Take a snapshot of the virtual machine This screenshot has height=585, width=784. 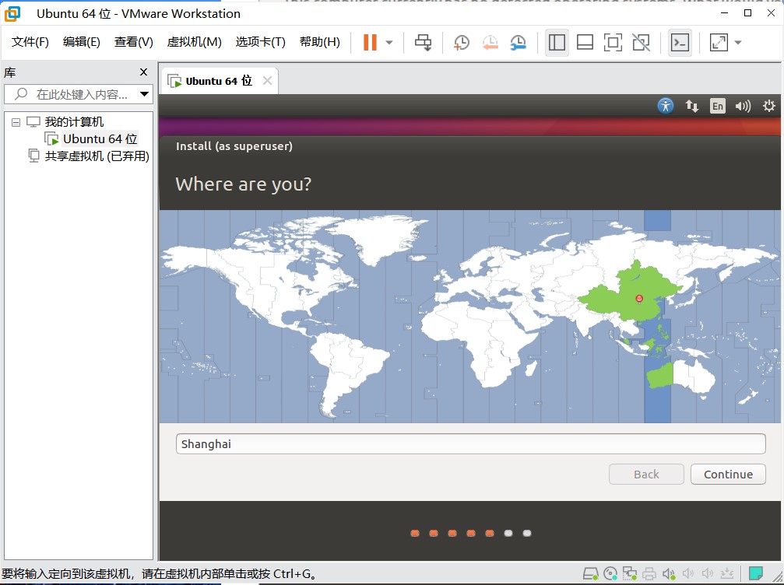click(462, 42)
